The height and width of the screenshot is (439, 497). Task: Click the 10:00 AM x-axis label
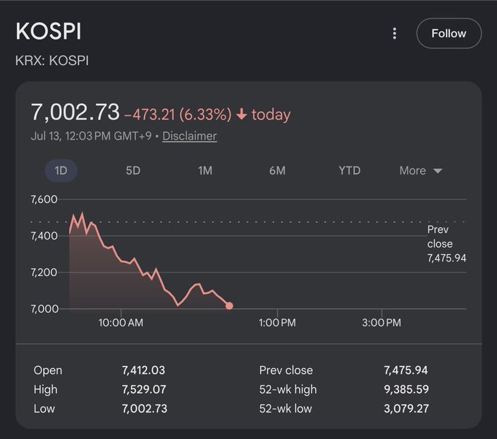tap(121, 322)
